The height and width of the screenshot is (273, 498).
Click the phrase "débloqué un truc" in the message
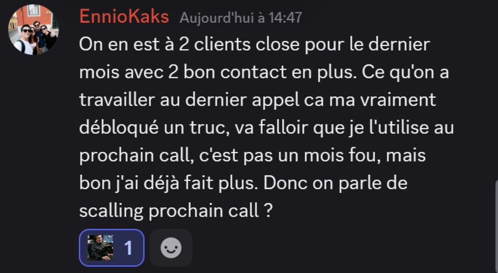[154, 128]
